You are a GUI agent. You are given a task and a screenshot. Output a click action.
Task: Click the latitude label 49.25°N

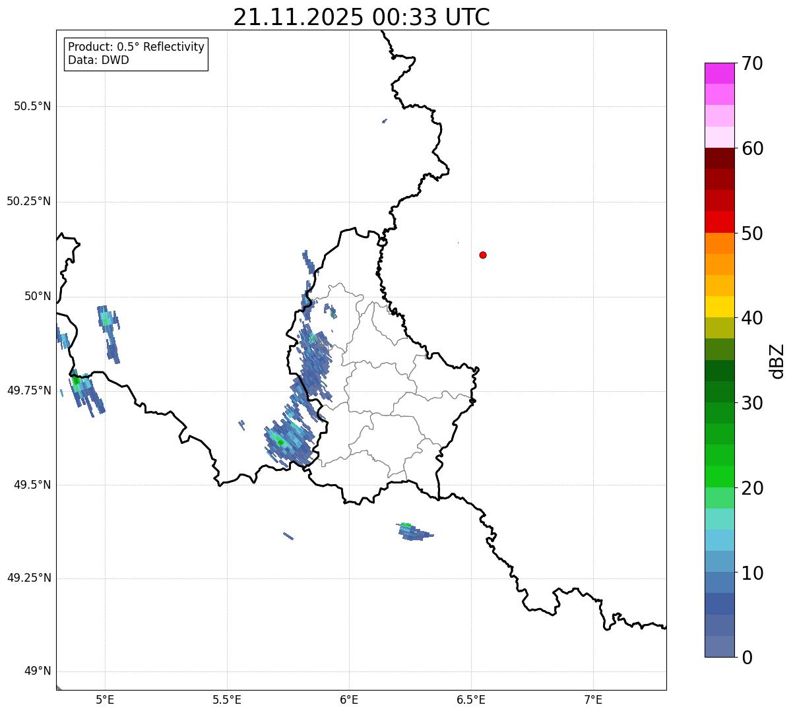pos(29,578)
